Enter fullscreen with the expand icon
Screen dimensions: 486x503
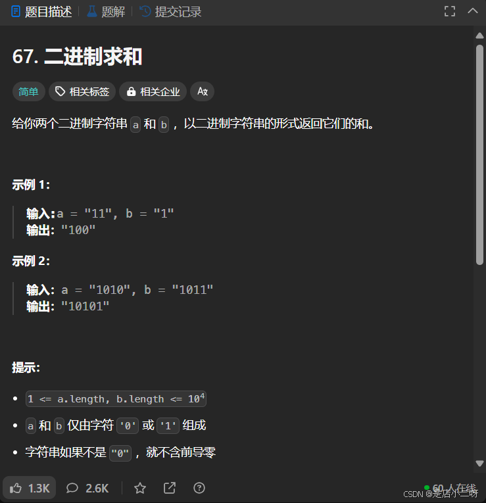coord(450,12)
